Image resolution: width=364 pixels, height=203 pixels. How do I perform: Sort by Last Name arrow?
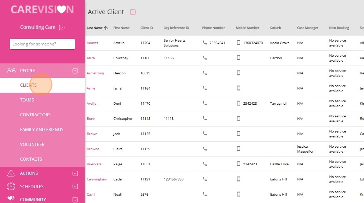point(106,28)
